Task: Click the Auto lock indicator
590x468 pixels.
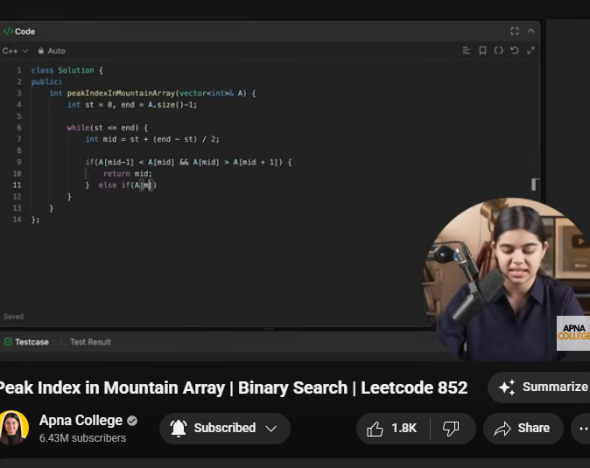Action: pyautogui.click(x=52, y=51)
